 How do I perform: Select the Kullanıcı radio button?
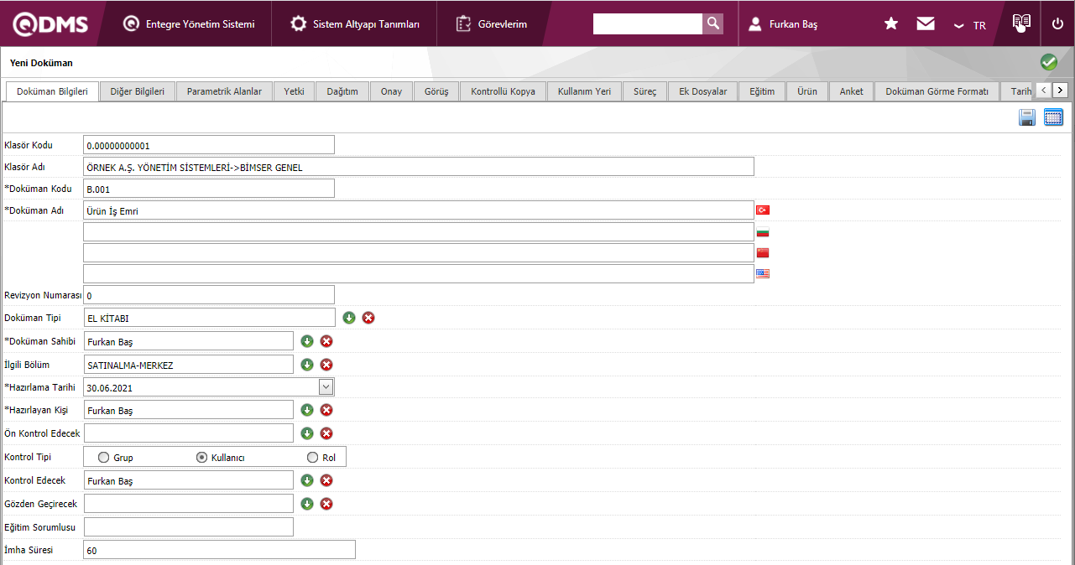201,458
